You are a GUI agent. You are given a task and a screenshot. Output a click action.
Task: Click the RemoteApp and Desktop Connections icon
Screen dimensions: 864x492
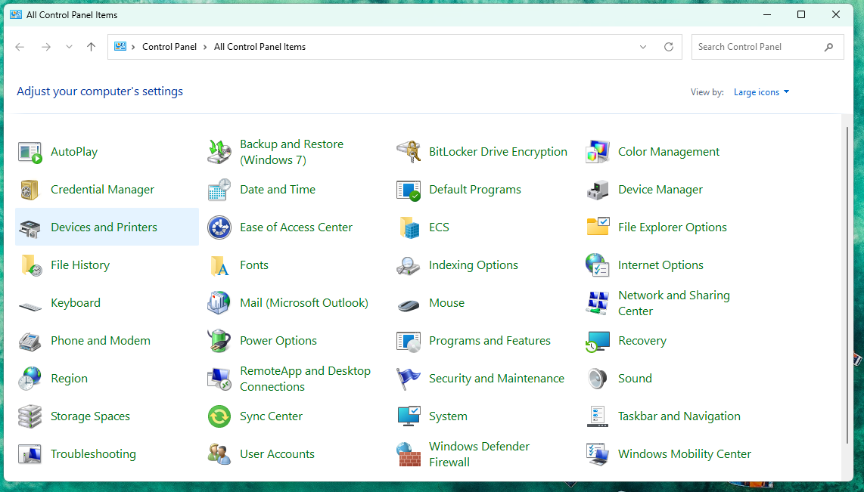[x=219, y=379]
